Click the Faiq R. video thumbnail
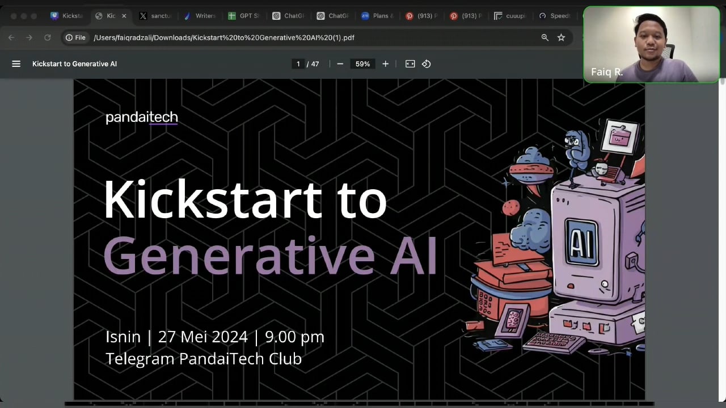Image resolution: width=726 pixels, height=408 pixels. [x=651, y=45]
